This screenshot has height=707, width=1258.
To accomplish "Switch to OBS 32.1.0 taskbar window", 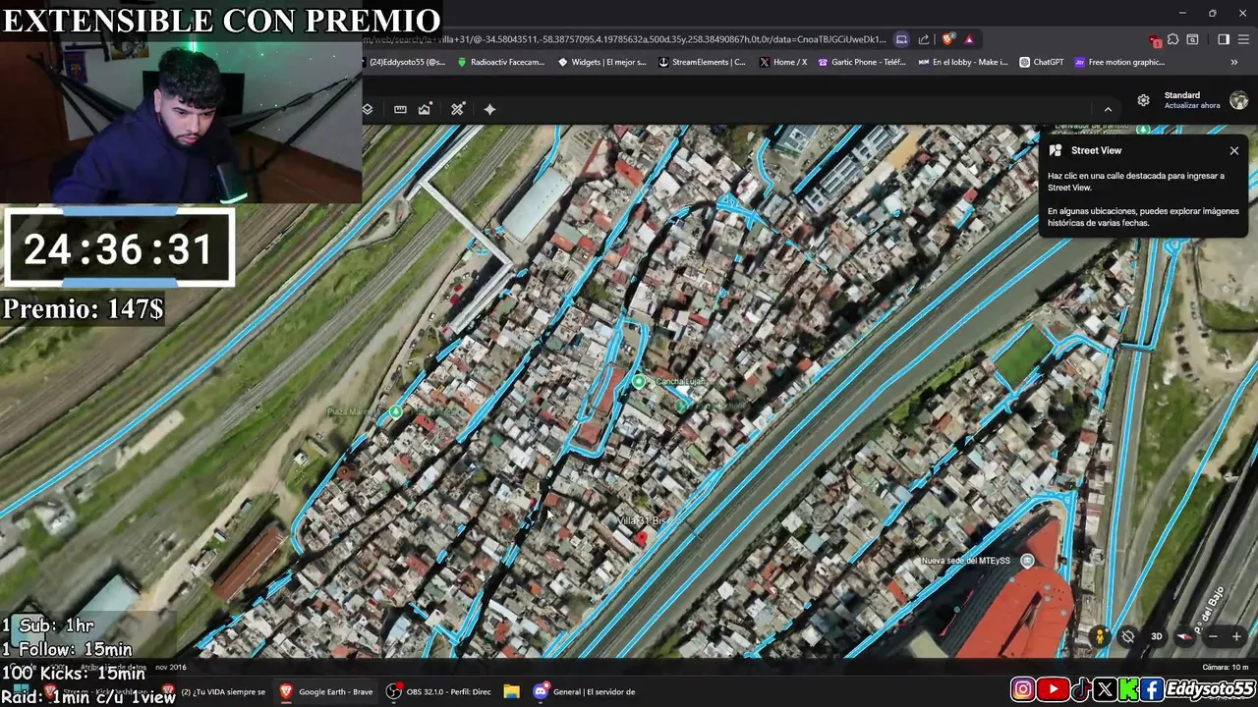I will click(438, 691).
